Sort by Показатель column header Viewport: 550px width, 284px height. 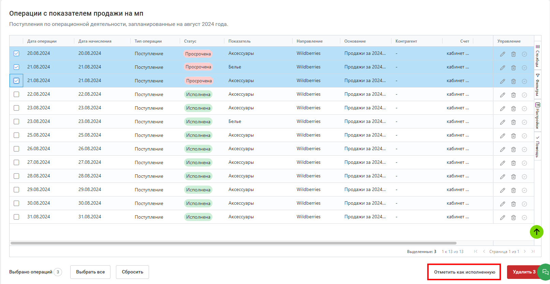[239, 41]
